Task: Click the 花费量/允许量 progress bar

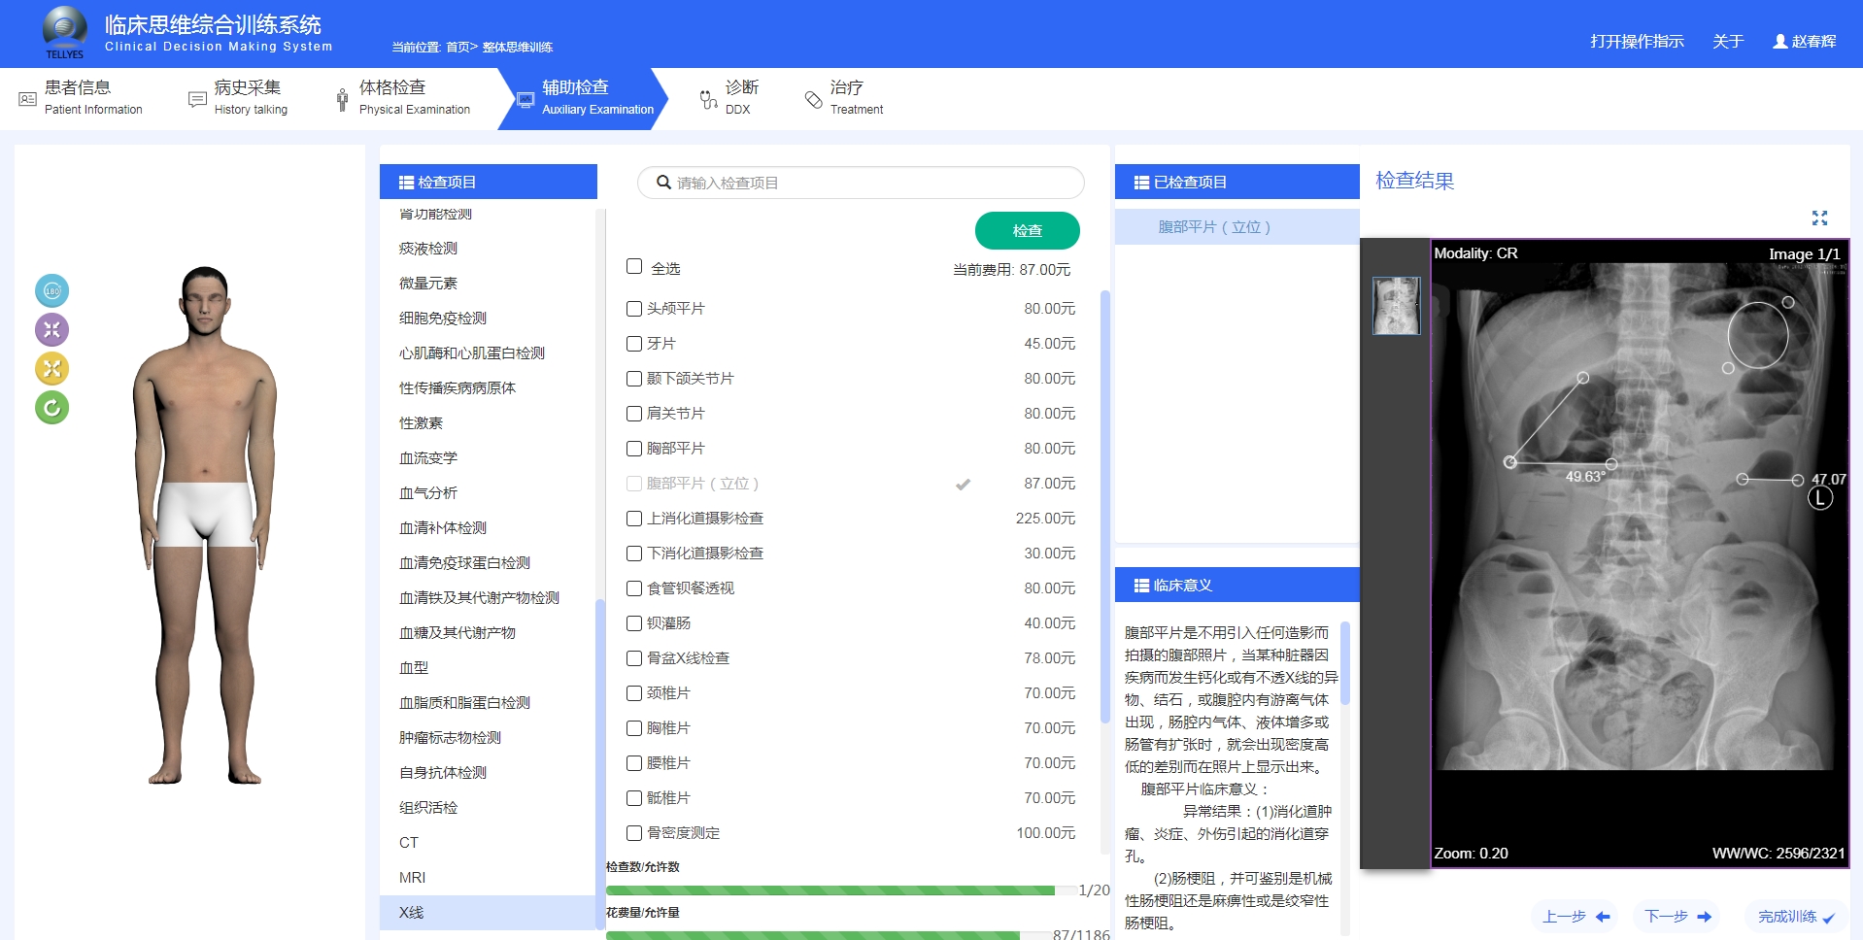Action: point(829,935)
